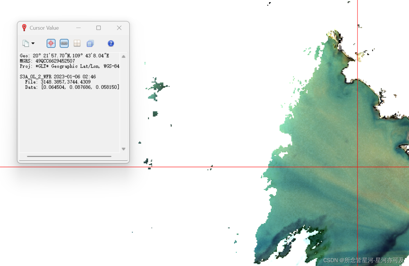Click the stacked layers icon
409x266 pixels.
point(90,43)
